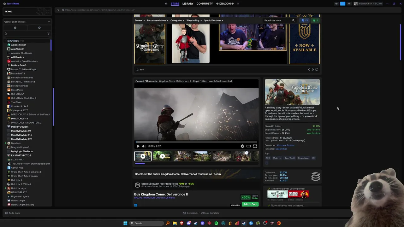Select the Medieval tag
The width and height of the screenshot is (404, 227).
pyautogui.click(x=277, y=158)
